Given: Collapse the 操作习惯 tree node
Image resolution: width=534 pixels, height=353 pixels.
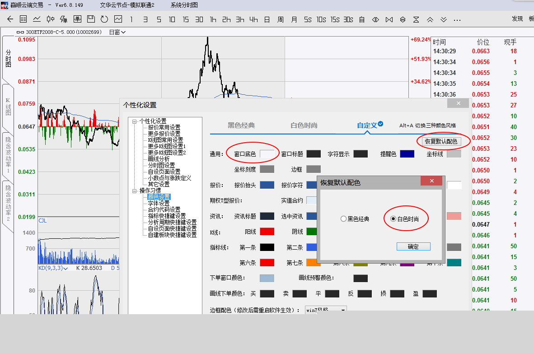Looking at the screenshot, I should 135,191.
